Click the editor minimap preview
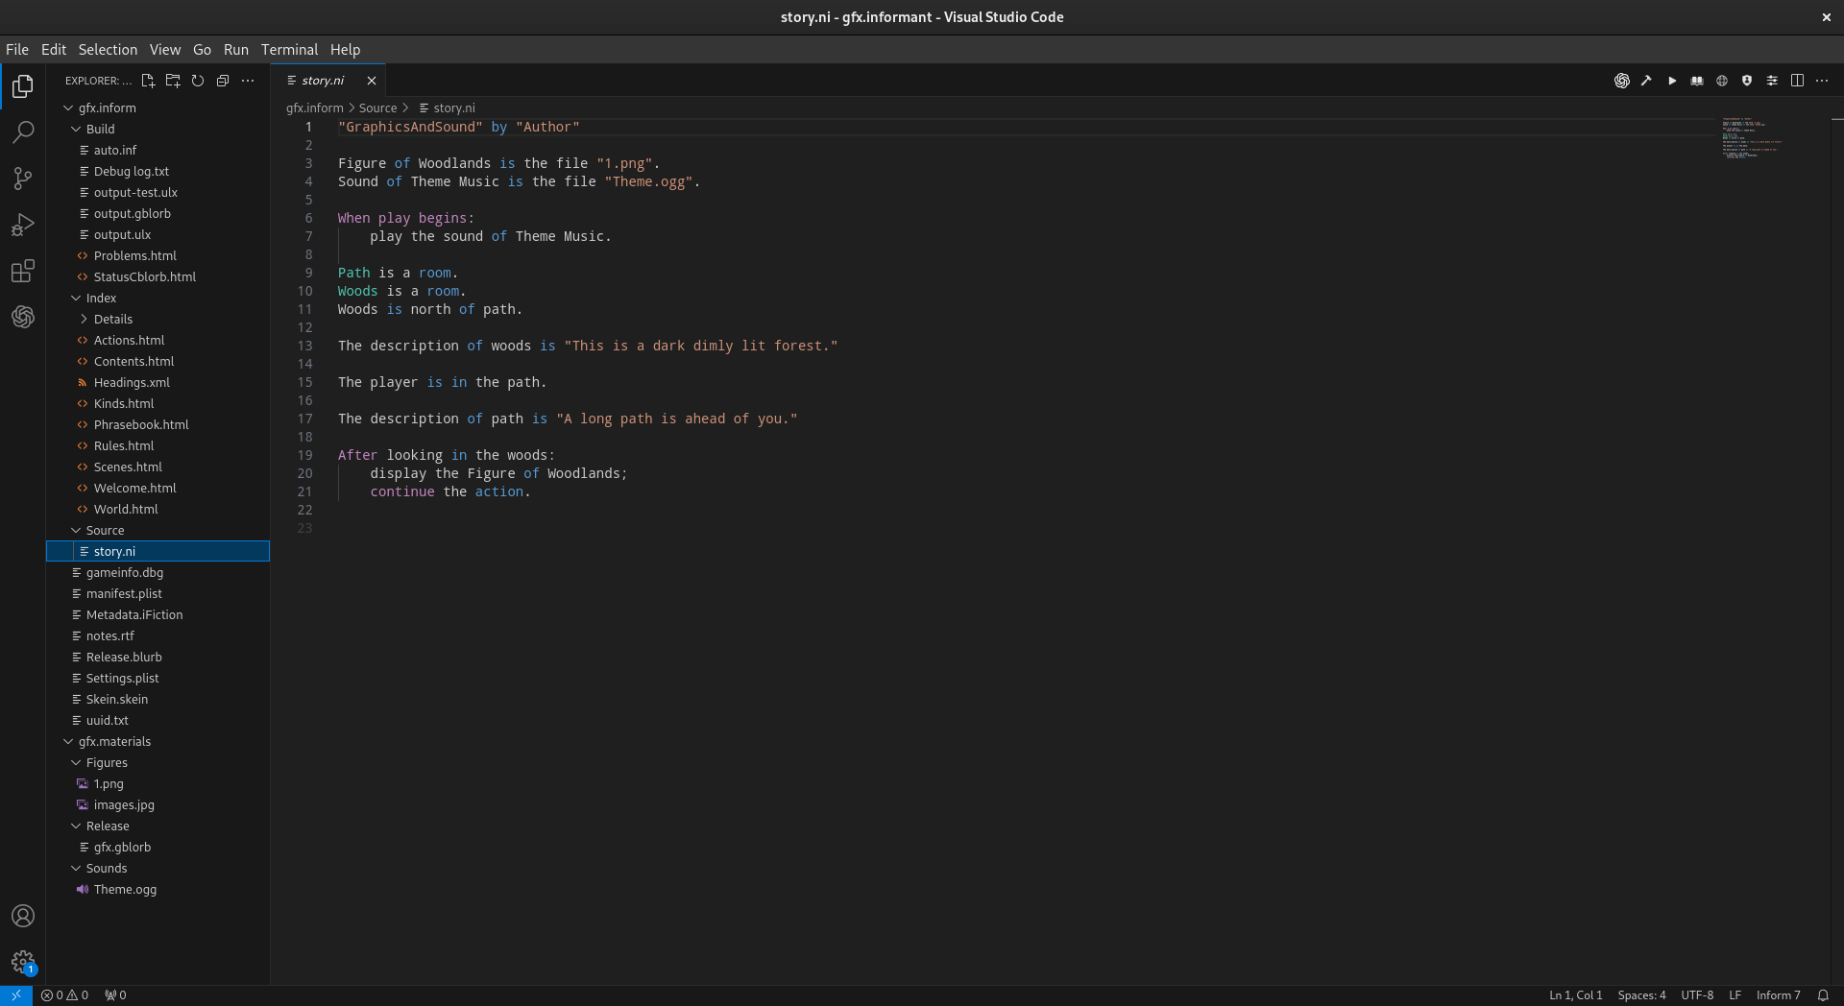The height and width of the screenshot is (1006, 1844). (x=1752, y=137)
